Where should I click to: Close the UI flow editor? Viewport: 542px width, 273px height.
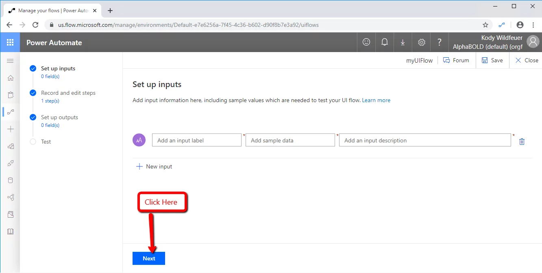(527, 60)
